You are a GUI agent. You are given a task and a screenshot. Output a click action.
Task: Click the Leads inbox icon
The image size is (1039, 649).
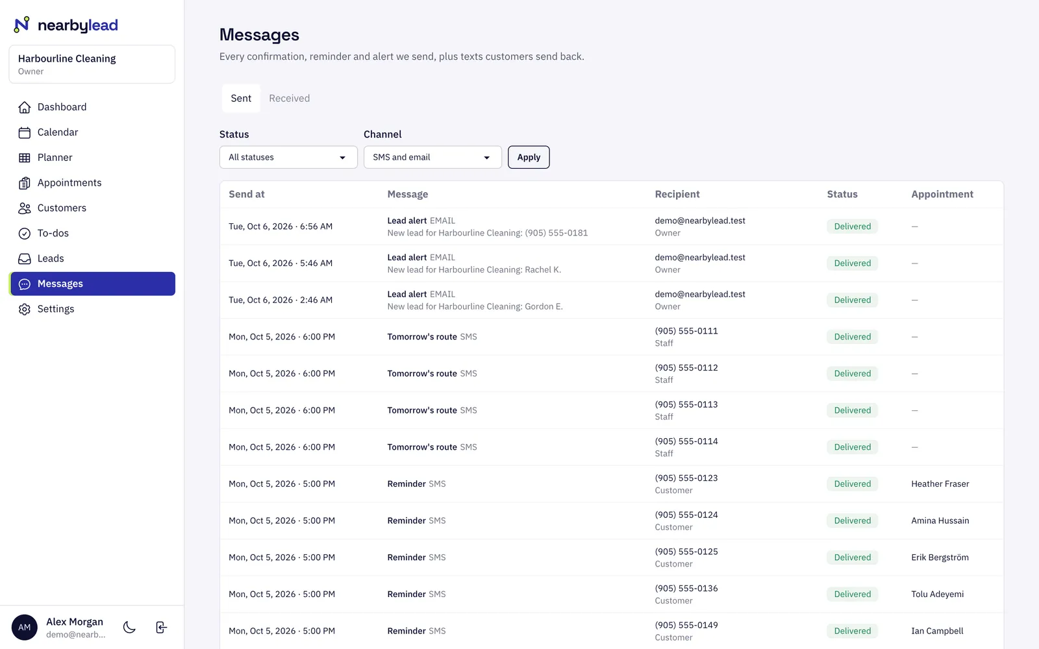(x=25, y=259)
